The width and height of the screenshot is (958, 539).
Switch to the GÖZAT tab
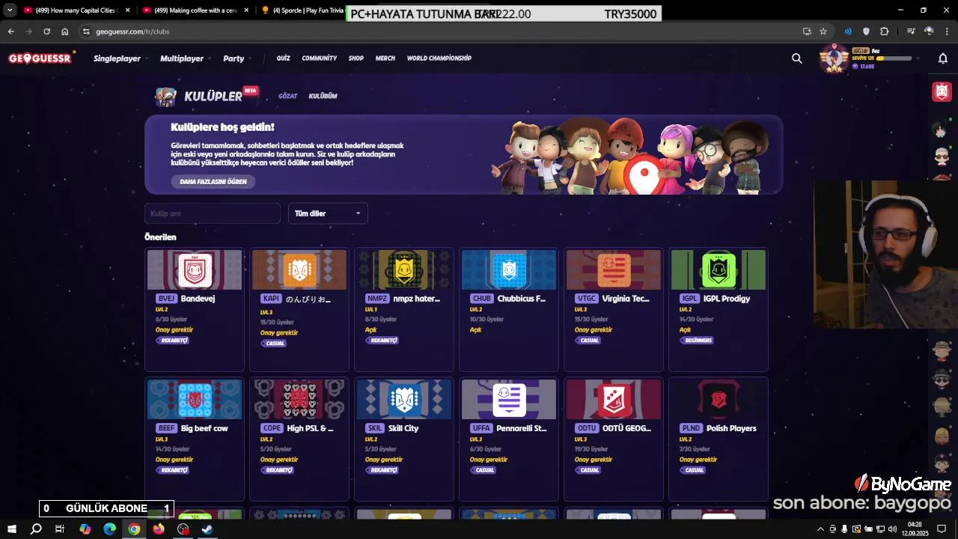[x=288, y=96]
